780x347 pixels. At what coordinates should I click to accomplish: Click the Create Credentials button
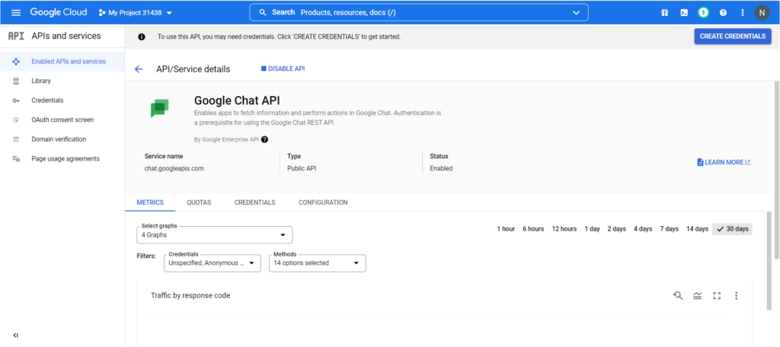[x=732, y=37]
